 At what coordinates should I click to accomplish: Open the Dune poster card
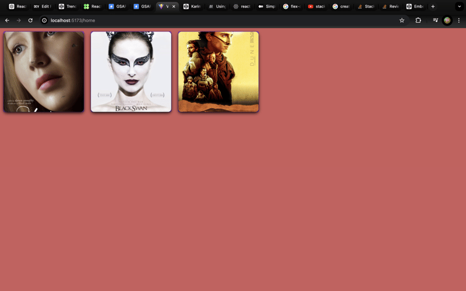[218, 72]
